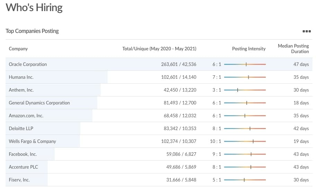
Task: Click Amazon's 68,458 / 12,032 value
Action: 180,116
